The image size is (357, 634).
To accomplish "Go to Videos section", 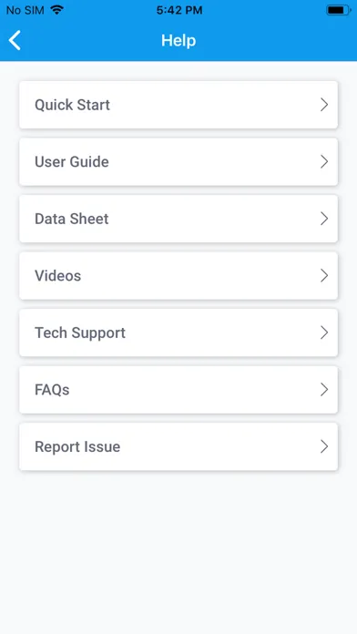I will pos(178,276).
